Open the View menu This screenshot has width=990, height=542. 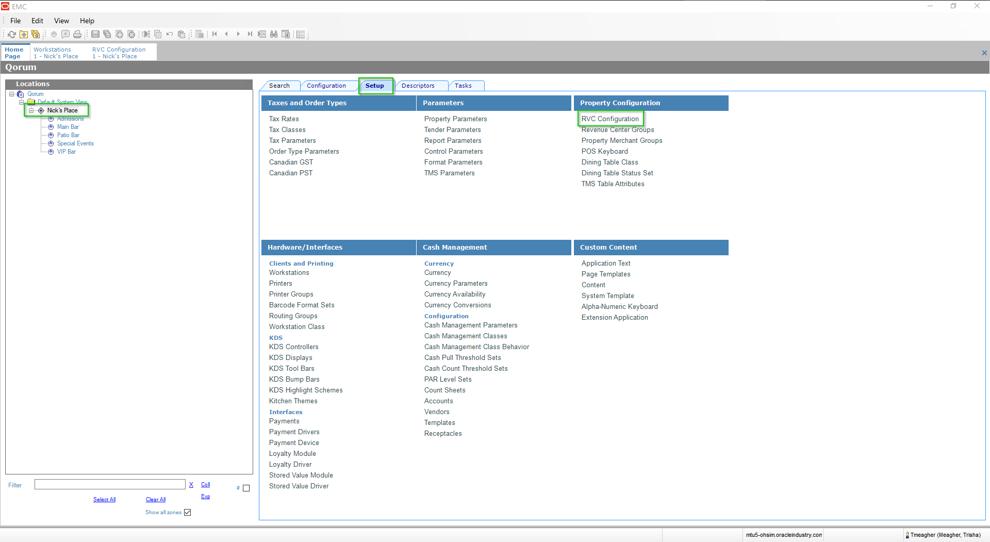(61, 21)
